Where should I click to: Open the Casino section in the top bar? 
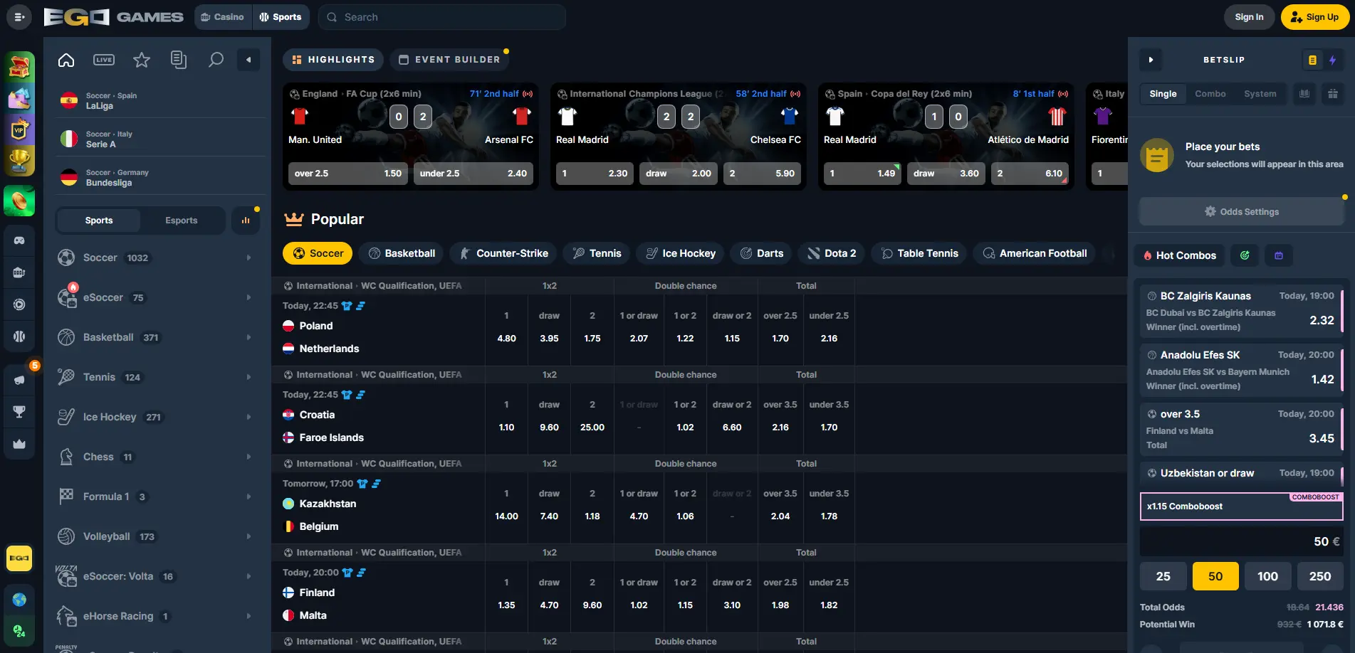tap(222, 16)
